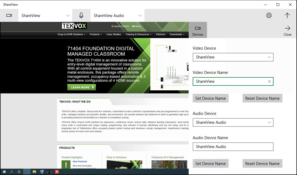Close the settings panel with arrow button

[287, 30]
